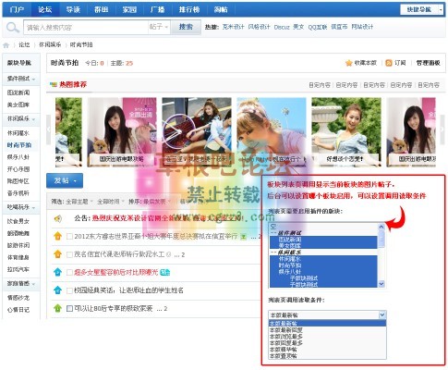The width and height of the screenshot is (448, 370).
Task: Tick checkbox of 校园经典笑话 thread
Action: click(69, 290)
